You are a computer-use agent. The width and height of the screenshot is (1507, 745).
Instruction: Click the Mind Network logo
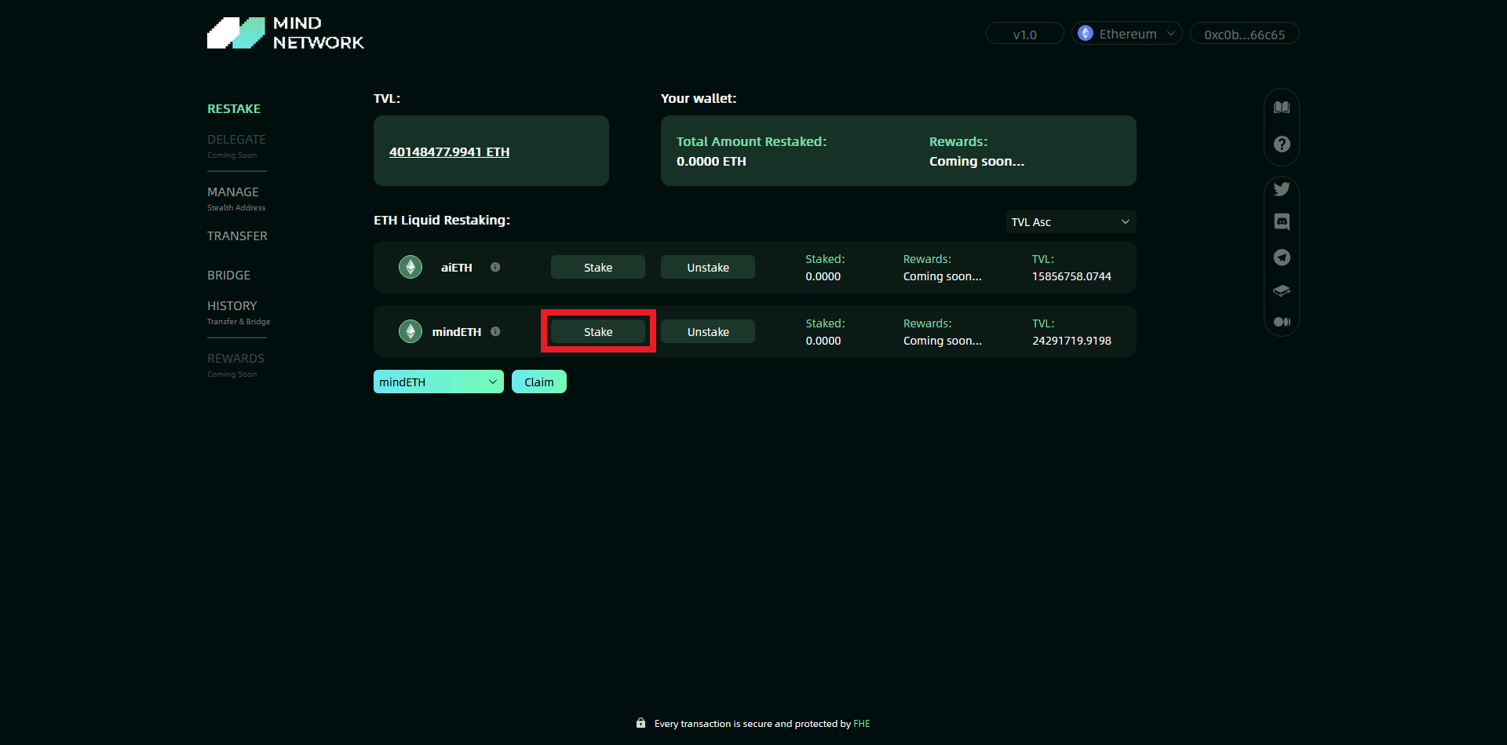(286, 33)
